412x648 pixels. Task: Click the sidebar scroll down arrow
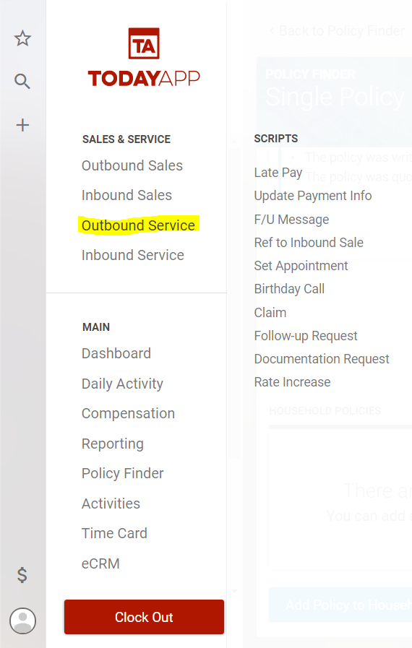coord(234,592)
